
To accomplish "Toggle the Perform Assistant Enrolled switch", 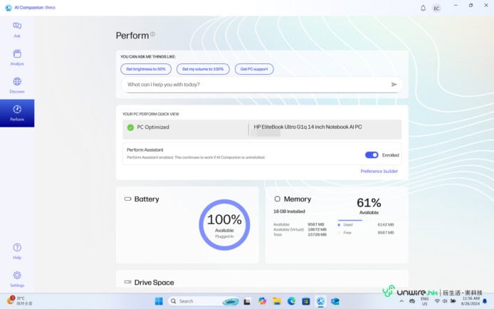I will 372,154.
